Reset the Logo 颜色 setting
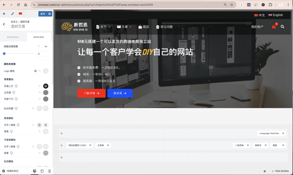 [39, 71]
